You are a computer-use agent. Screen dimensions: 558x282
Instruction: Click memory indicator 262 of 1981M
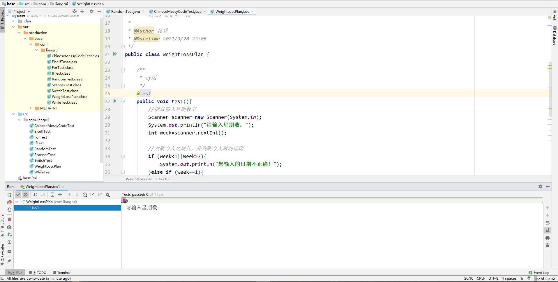click(x=545, y=279)
